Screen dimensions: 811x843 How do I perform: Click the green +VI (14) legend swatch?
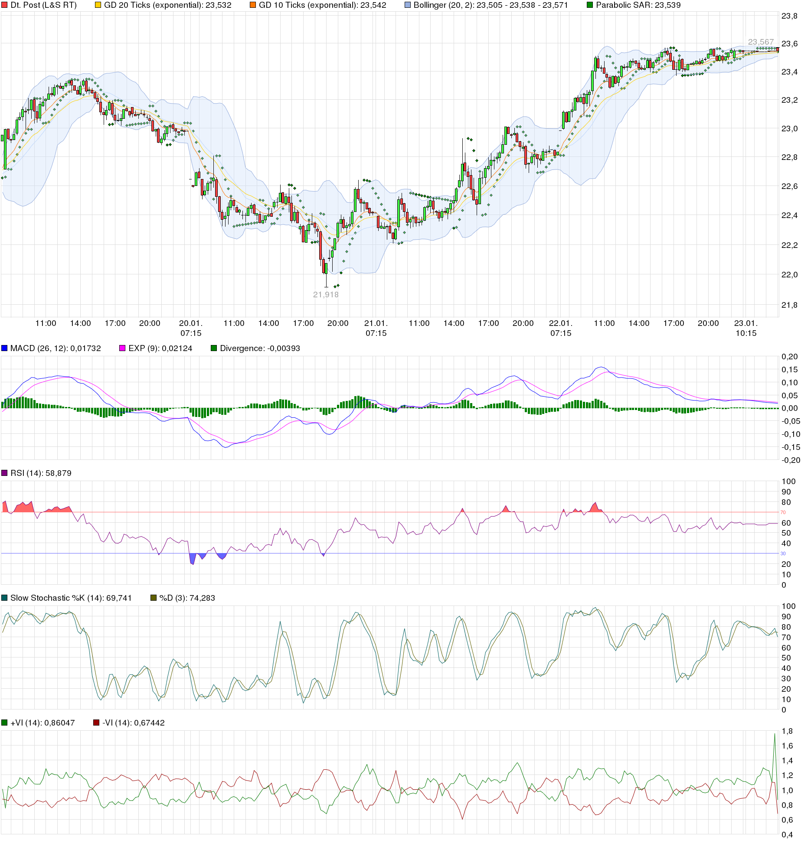point(4,723)
